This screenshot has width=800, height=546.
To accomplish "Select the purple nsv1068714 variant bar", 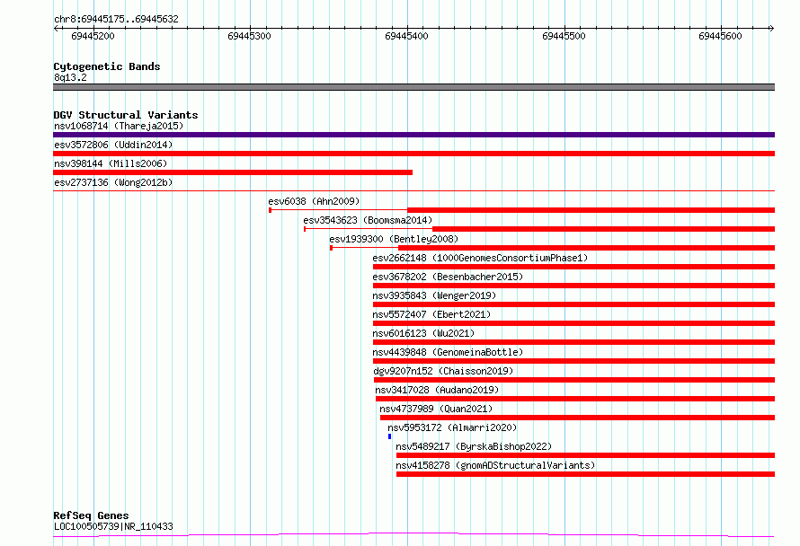I will pyautogui.click(x=413, y=135).
